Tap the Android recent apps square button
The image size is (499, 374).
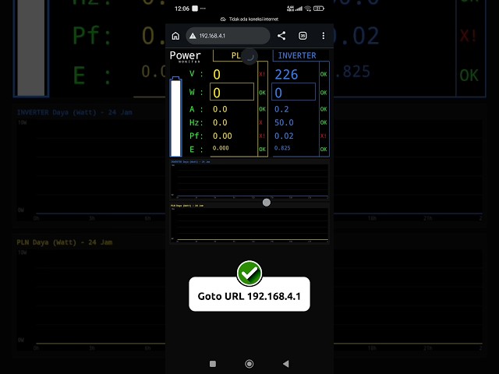[213, 364]
